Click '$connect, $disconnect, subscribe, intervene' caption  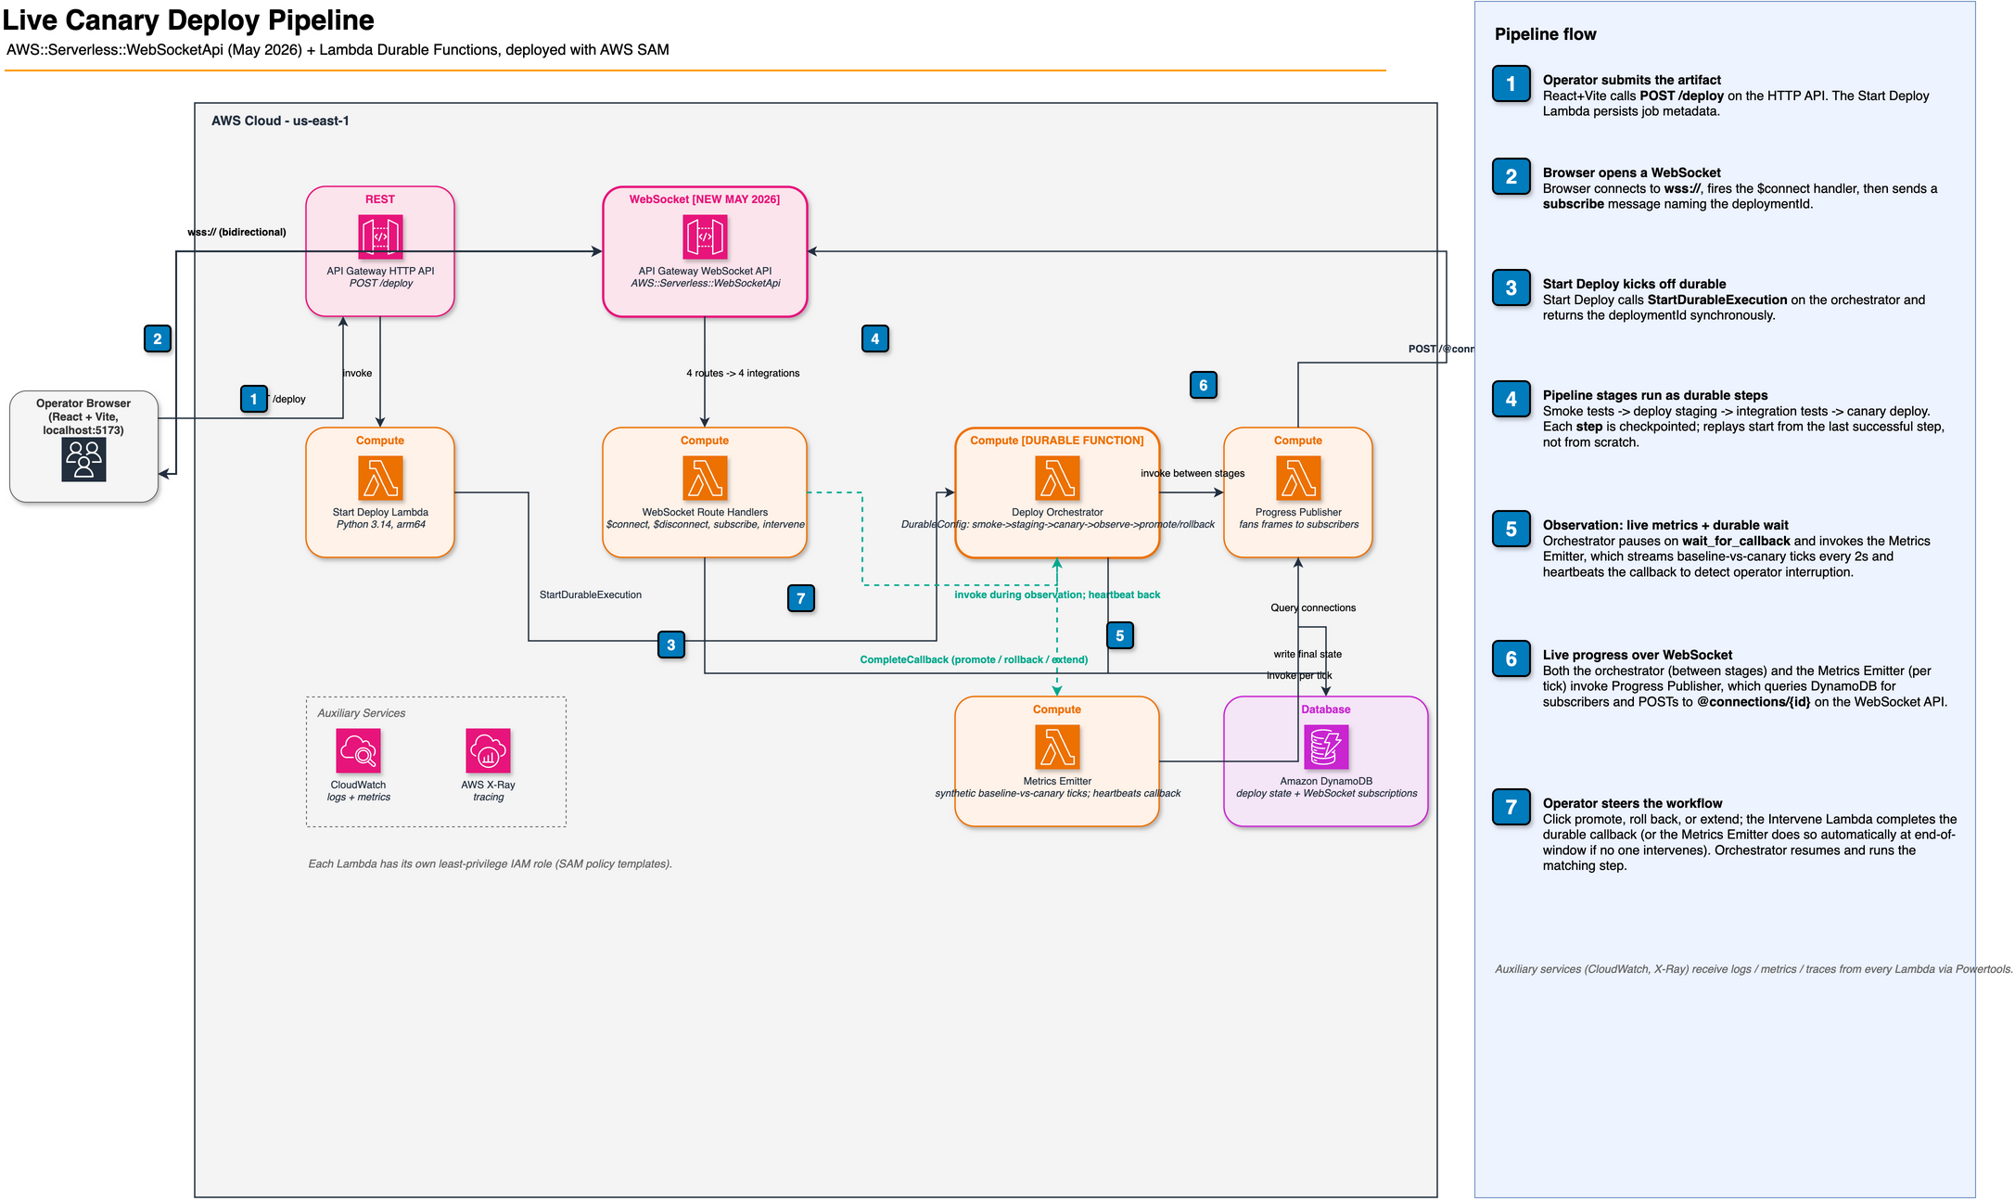click(706, 525)
